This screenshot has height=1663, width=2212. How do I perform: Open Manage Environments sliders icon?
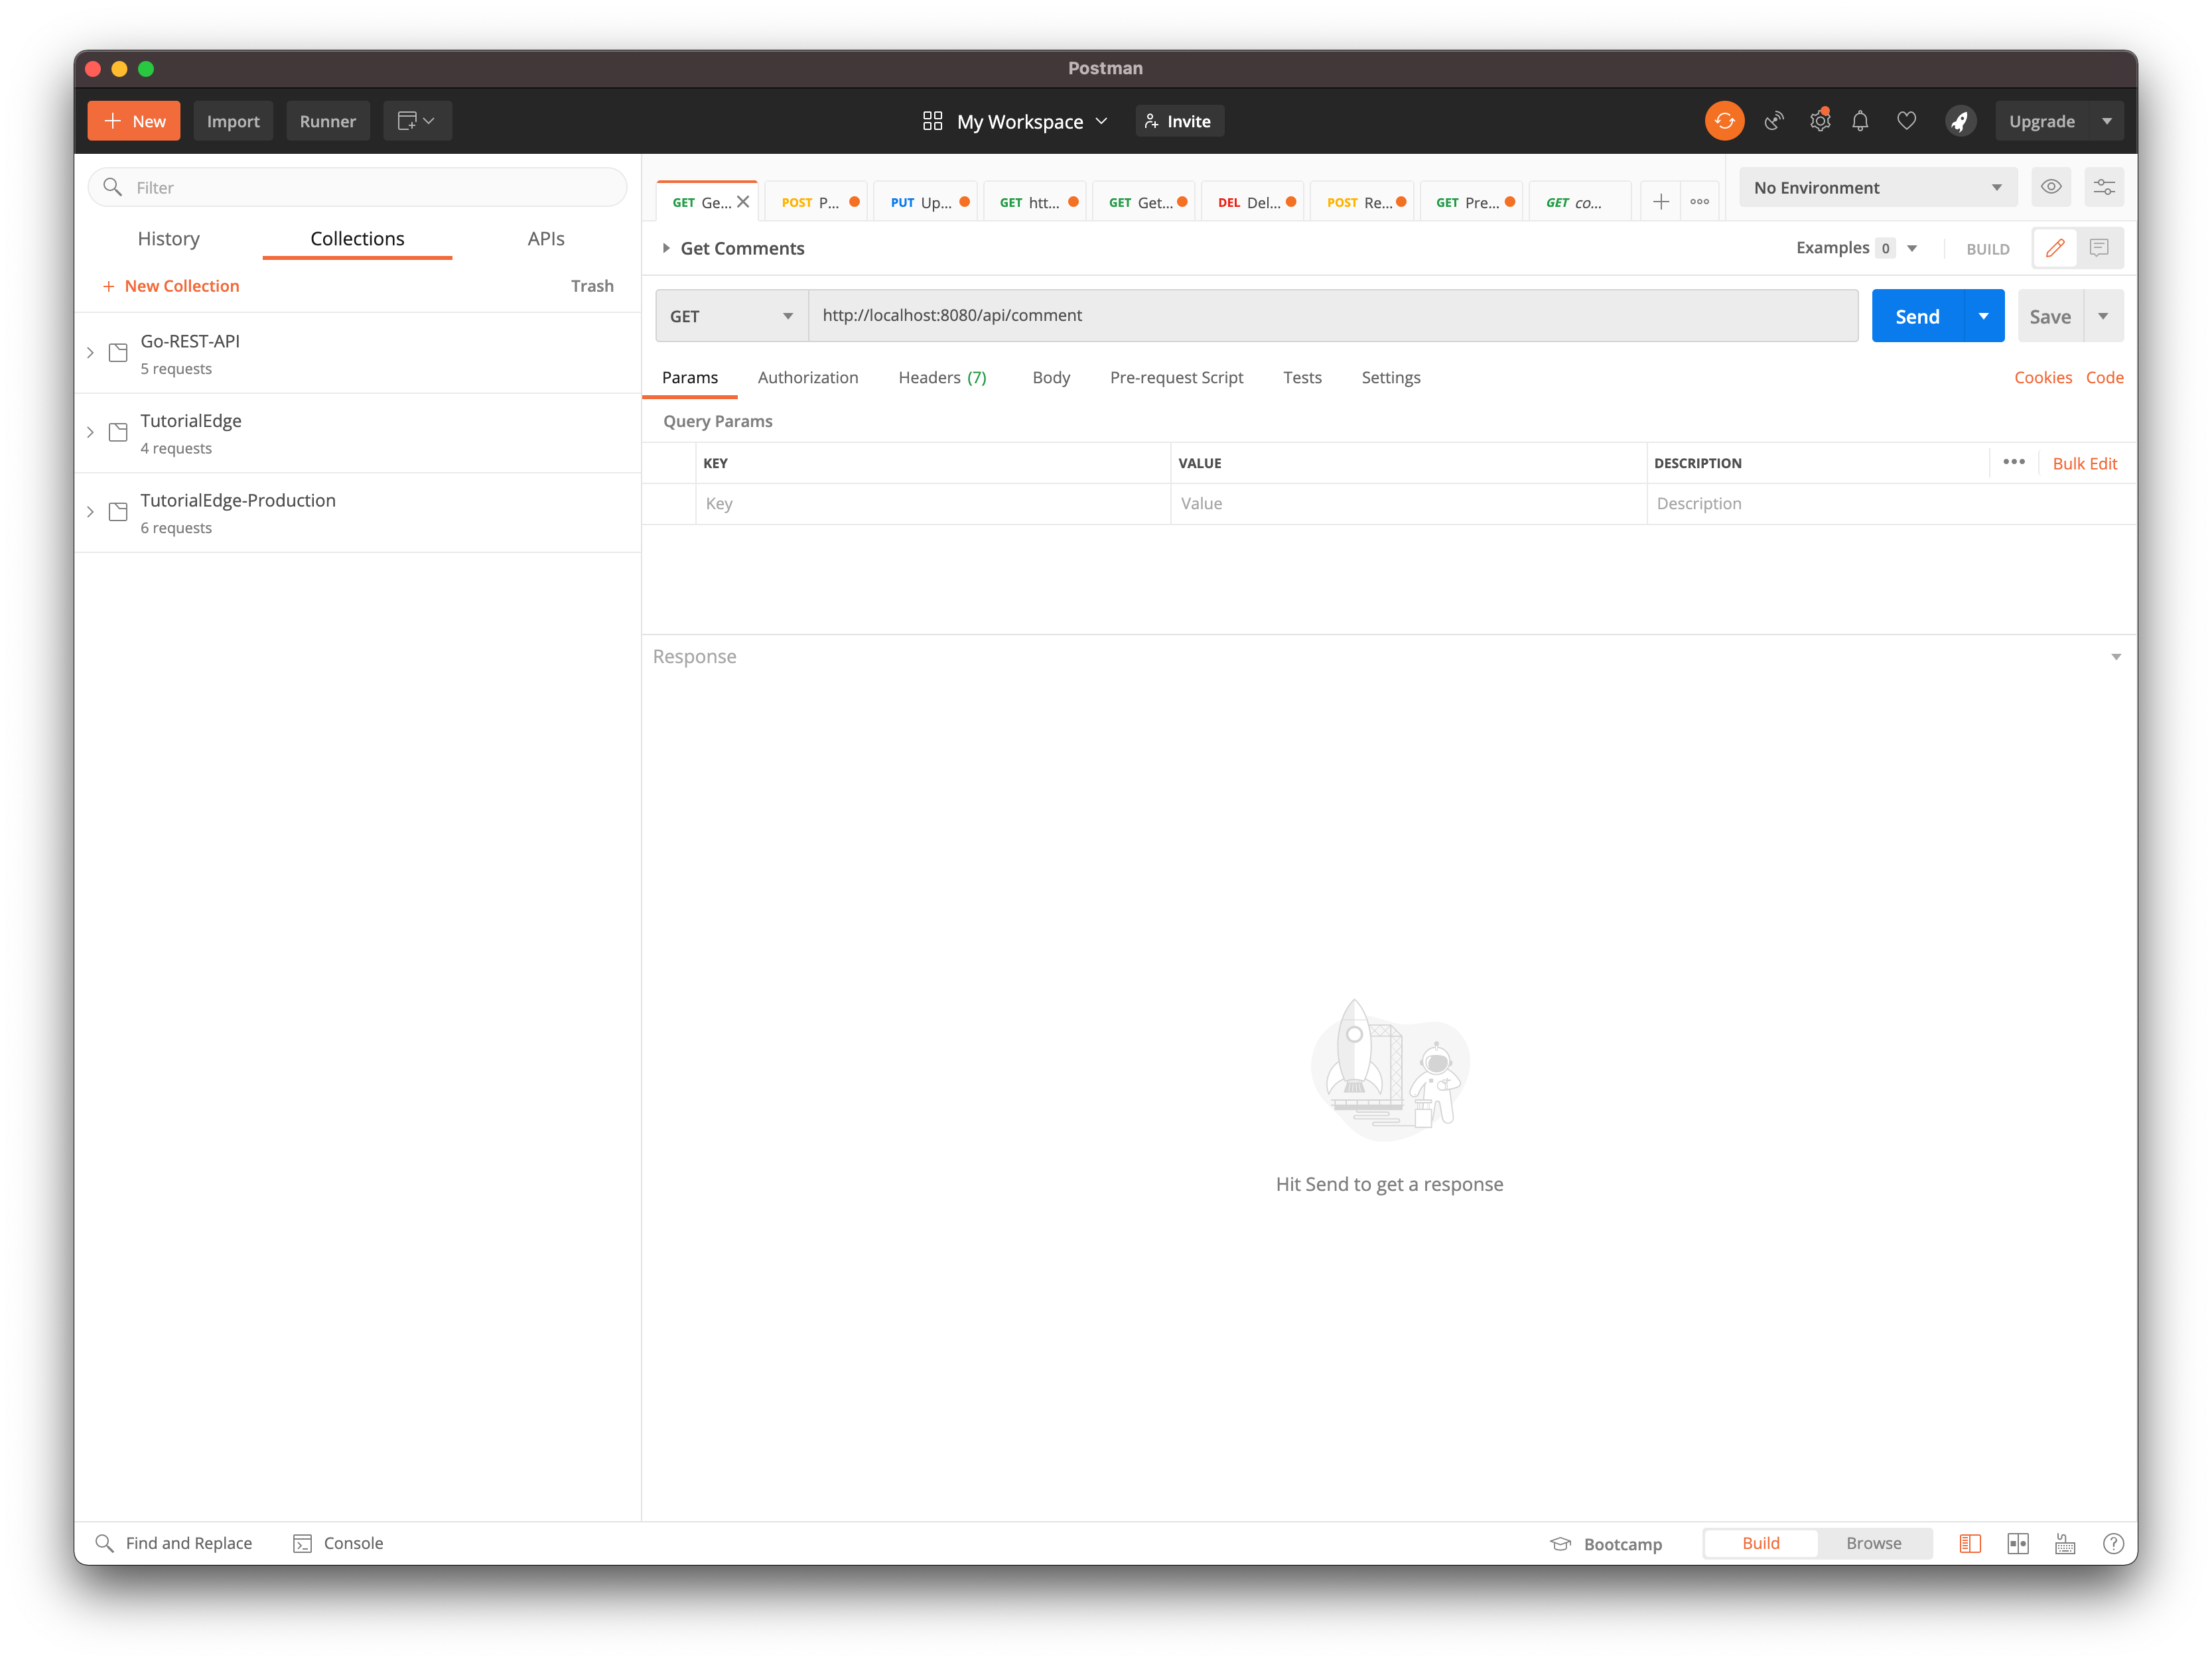click(x=2104, y=187)
